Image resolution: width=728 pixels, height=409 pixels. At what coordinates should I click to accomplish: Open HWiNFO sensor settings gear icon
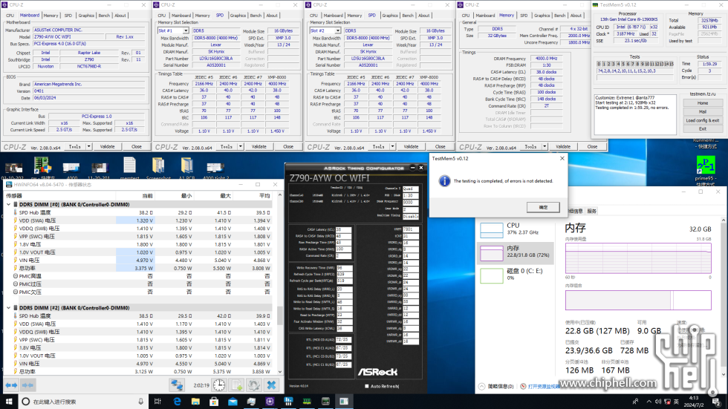253,385
